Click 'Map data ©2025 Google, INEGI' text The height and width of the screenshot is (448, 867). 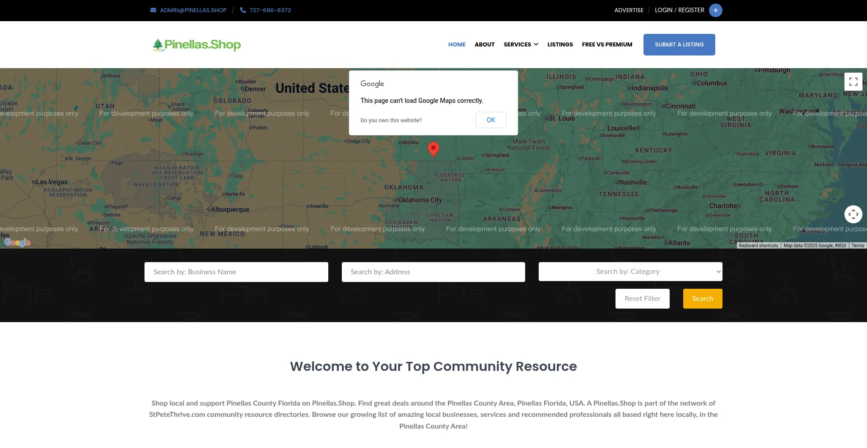click(815, 246)
